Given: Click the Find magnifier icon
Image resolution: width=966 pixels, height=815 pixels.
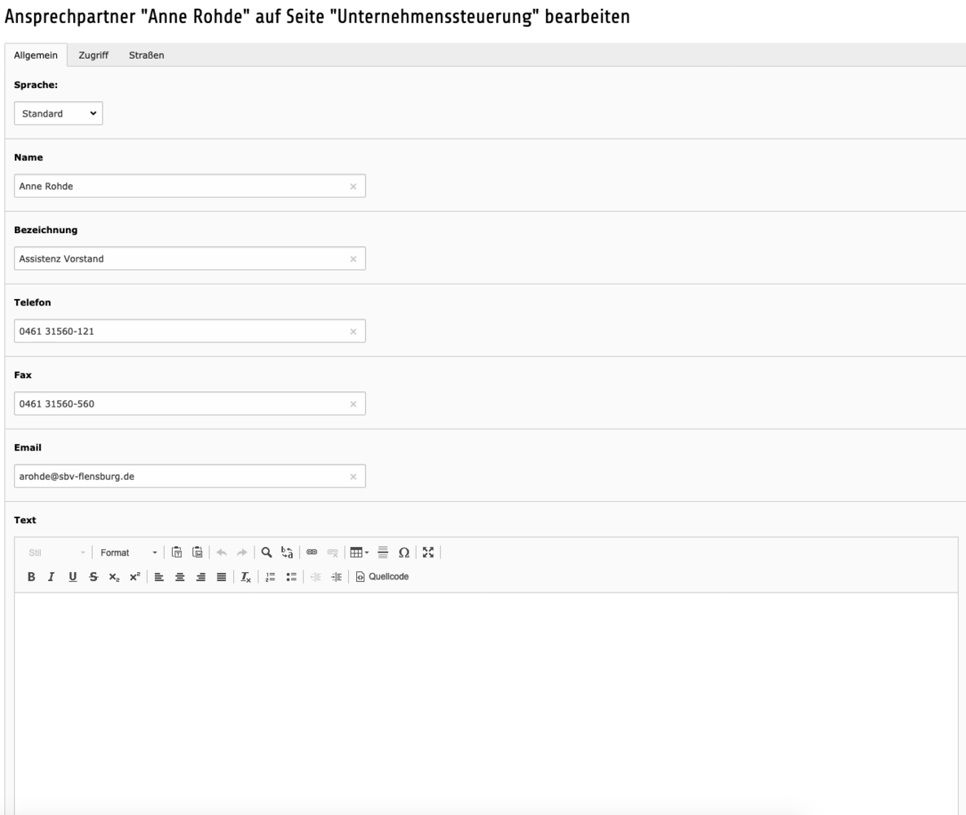Looking at the screenshot, I should point(267,553).
